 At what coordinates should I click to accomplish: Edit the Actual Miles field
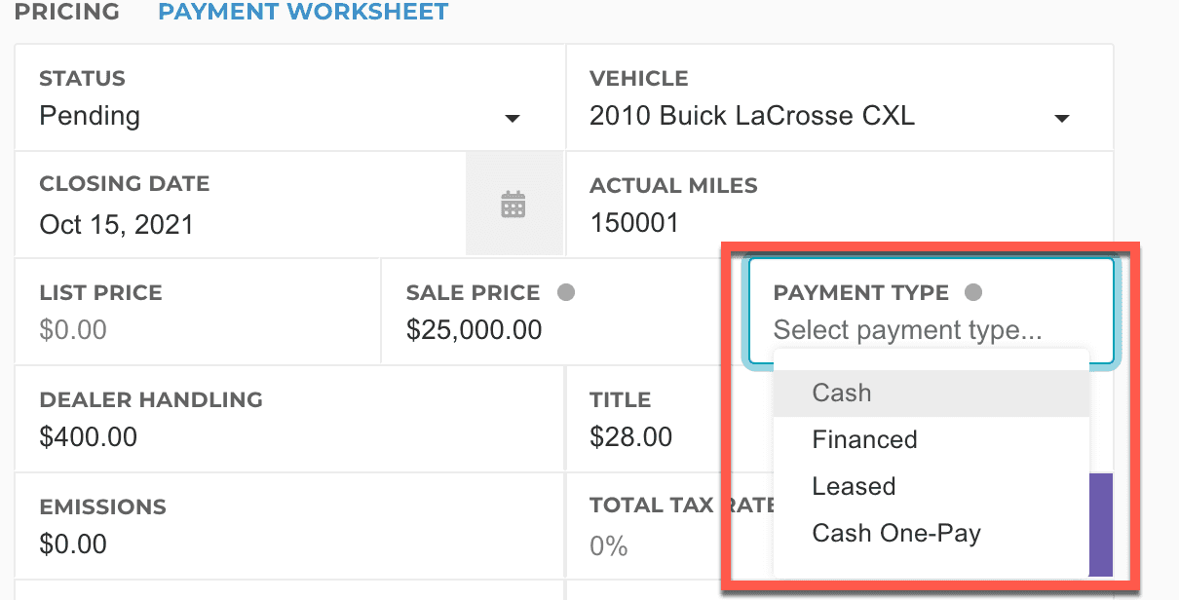tap(634, 223)
